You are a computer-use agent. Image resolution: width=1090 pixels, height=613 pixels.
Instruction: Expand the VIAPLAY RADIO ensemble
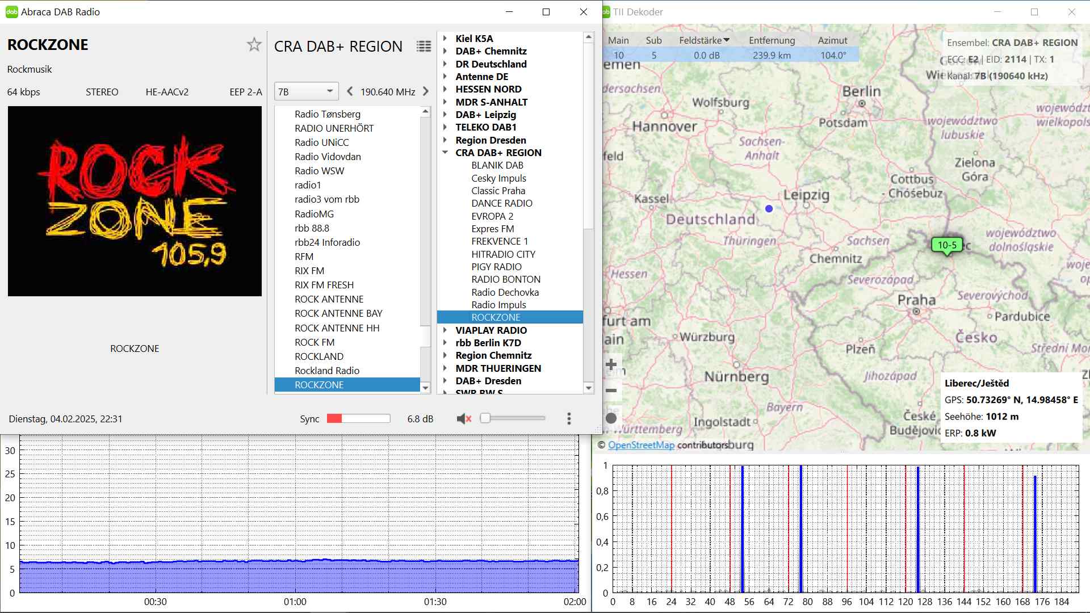click(446, 330)
